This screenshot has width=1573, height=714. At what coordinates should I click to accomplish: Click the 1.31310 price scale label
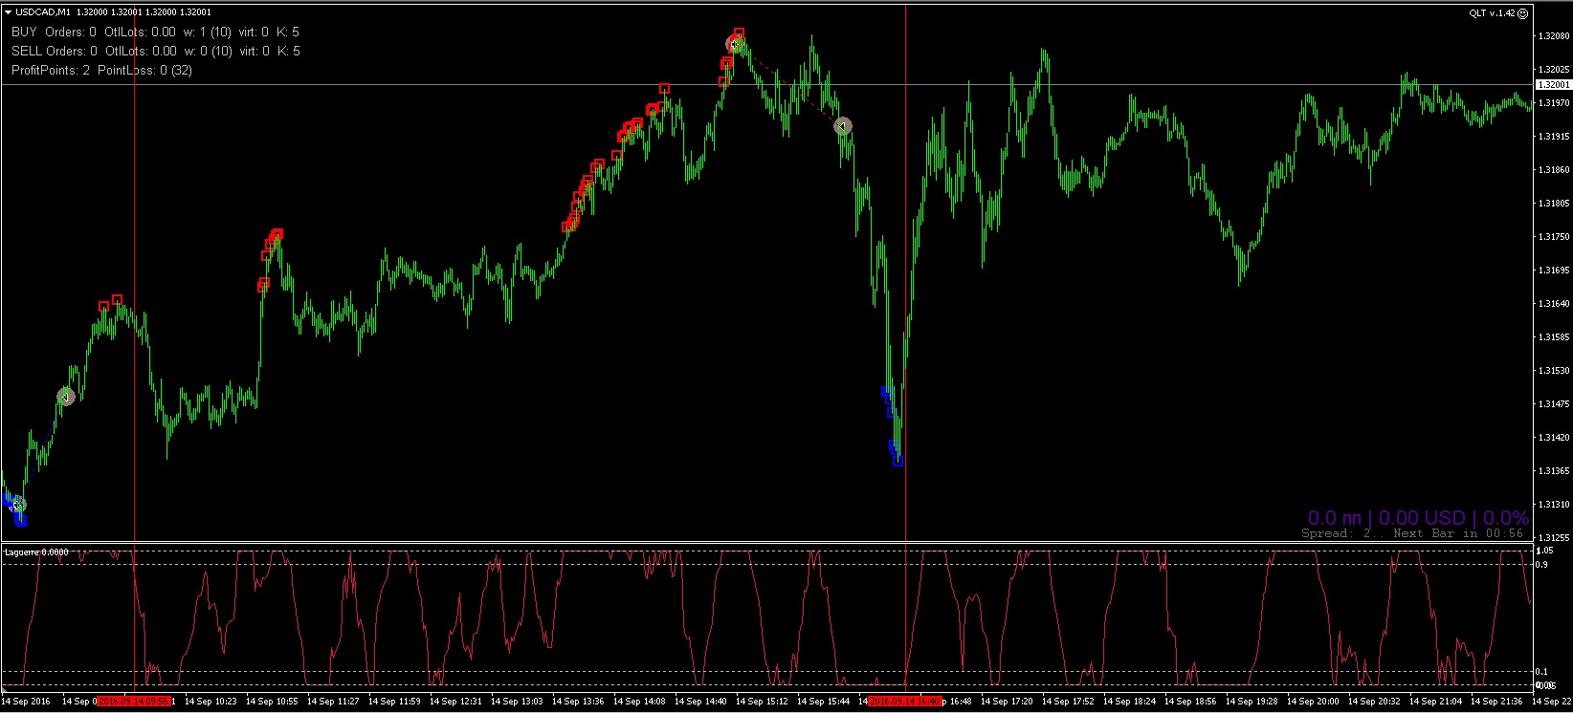point(1554,505)
